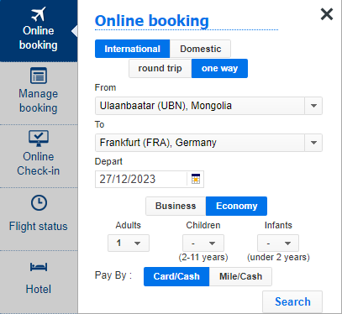Click the Search button
Image resolution: width=342 pixels, height=314 pixels.
[x=292, y=301]
